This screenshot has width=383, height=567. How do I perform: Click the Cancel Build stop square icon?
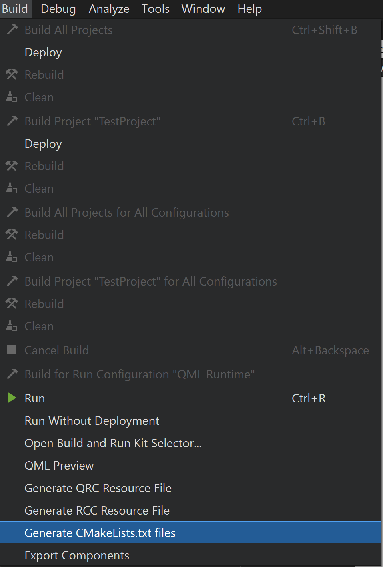coord(12,350)
